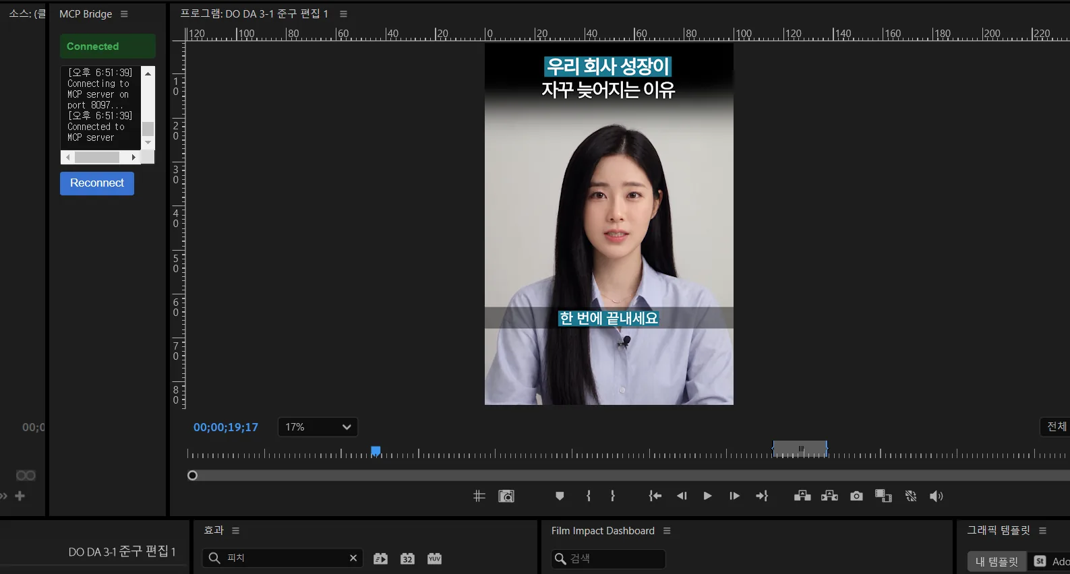Open MCP Bridge panel menu
This screenshot has width=1070, height=574.
tap(124, 14)
